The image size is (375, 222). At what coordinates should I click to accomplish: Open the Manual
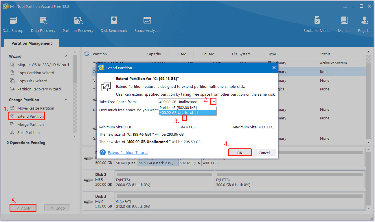(344, 24)
